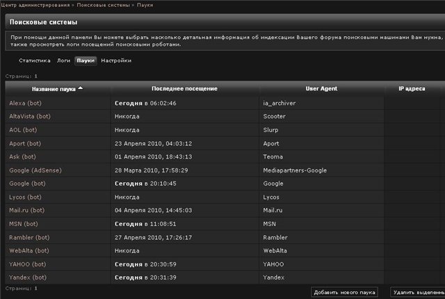Image resolution: width=445 pixels, height=299 pixels.
Task: Click the 27 Апреля 2010, 17:26:17 cell
Action: pyautogui.click(x=184, y=237)
